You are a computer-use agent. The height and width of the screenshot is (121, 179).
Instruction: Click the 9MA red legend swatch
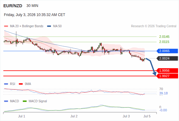pyautogui.click(x=21, y=84)
